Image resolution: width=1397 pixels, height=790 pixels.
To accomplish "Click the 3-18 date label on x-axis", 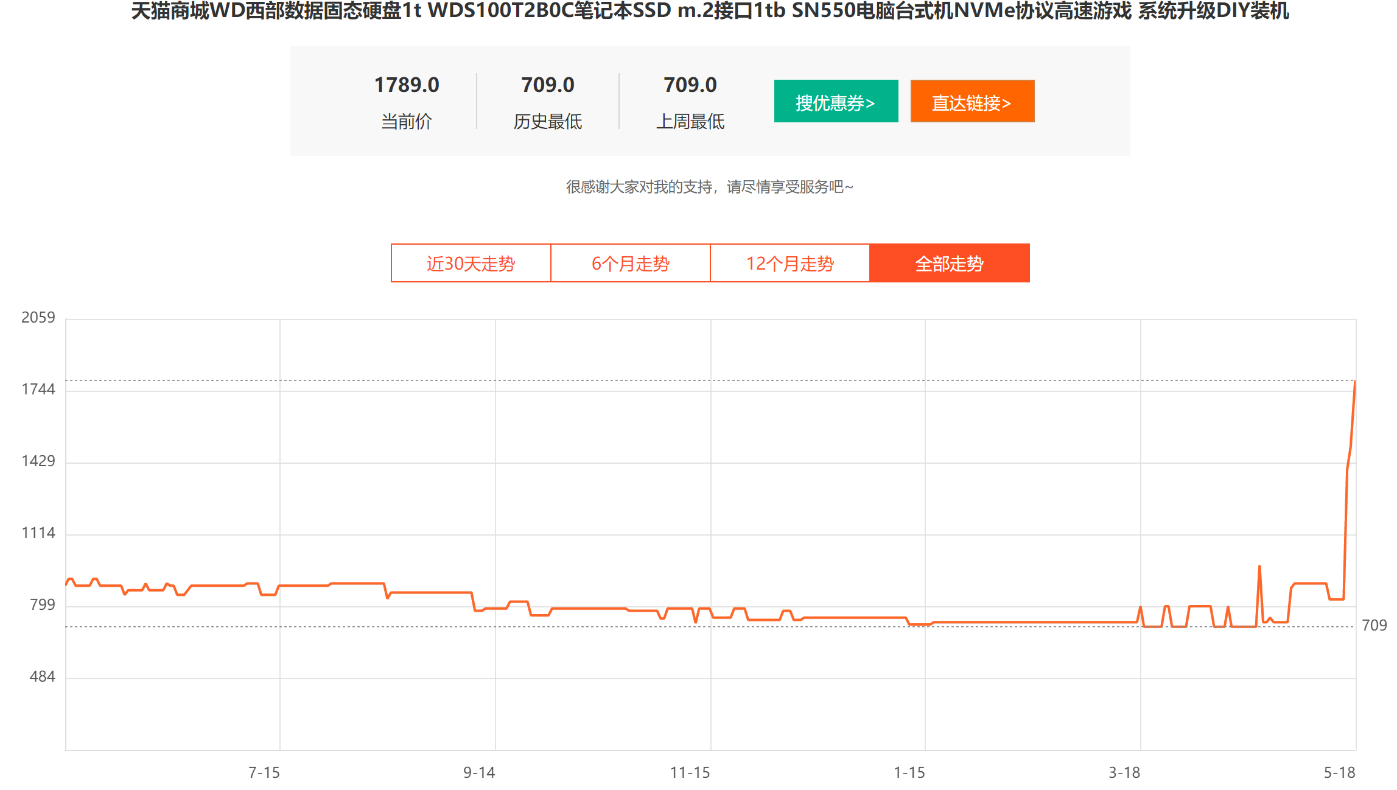I will click(1124, 772).
